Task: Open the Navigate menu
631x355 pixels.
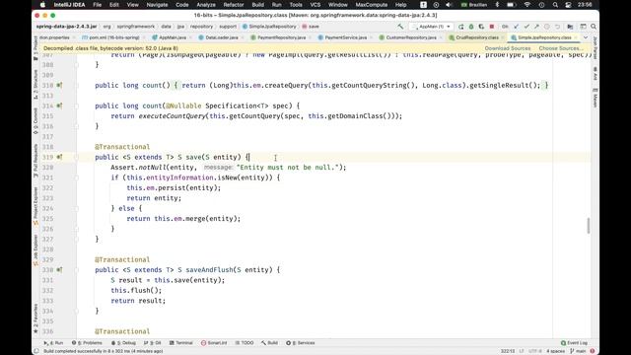Action: point(157,5)
